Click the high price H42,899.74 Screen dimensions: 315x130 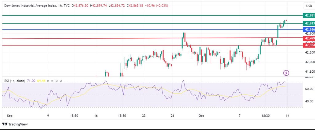point(98,6)
